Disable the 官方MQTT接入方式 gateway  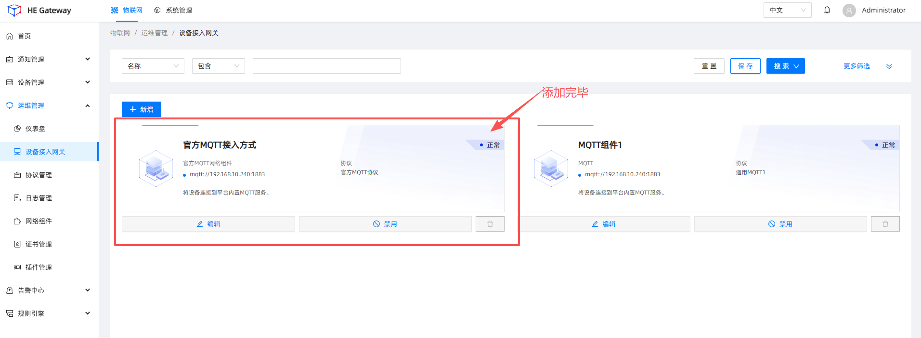click(385, 224)
